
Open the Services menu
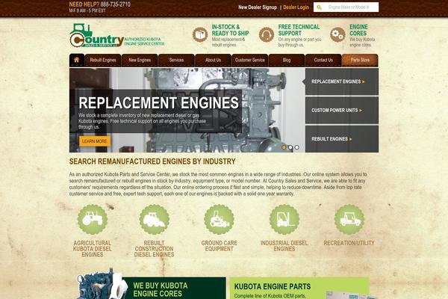176,60
